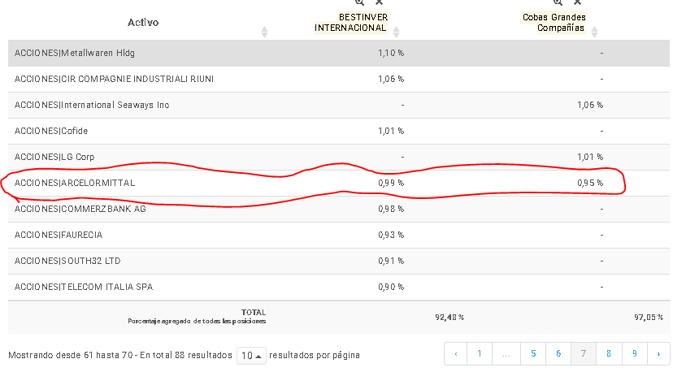
Task: Sort by BESTINVER INTERNACIONAL column arrows
Action: [396, 32]
